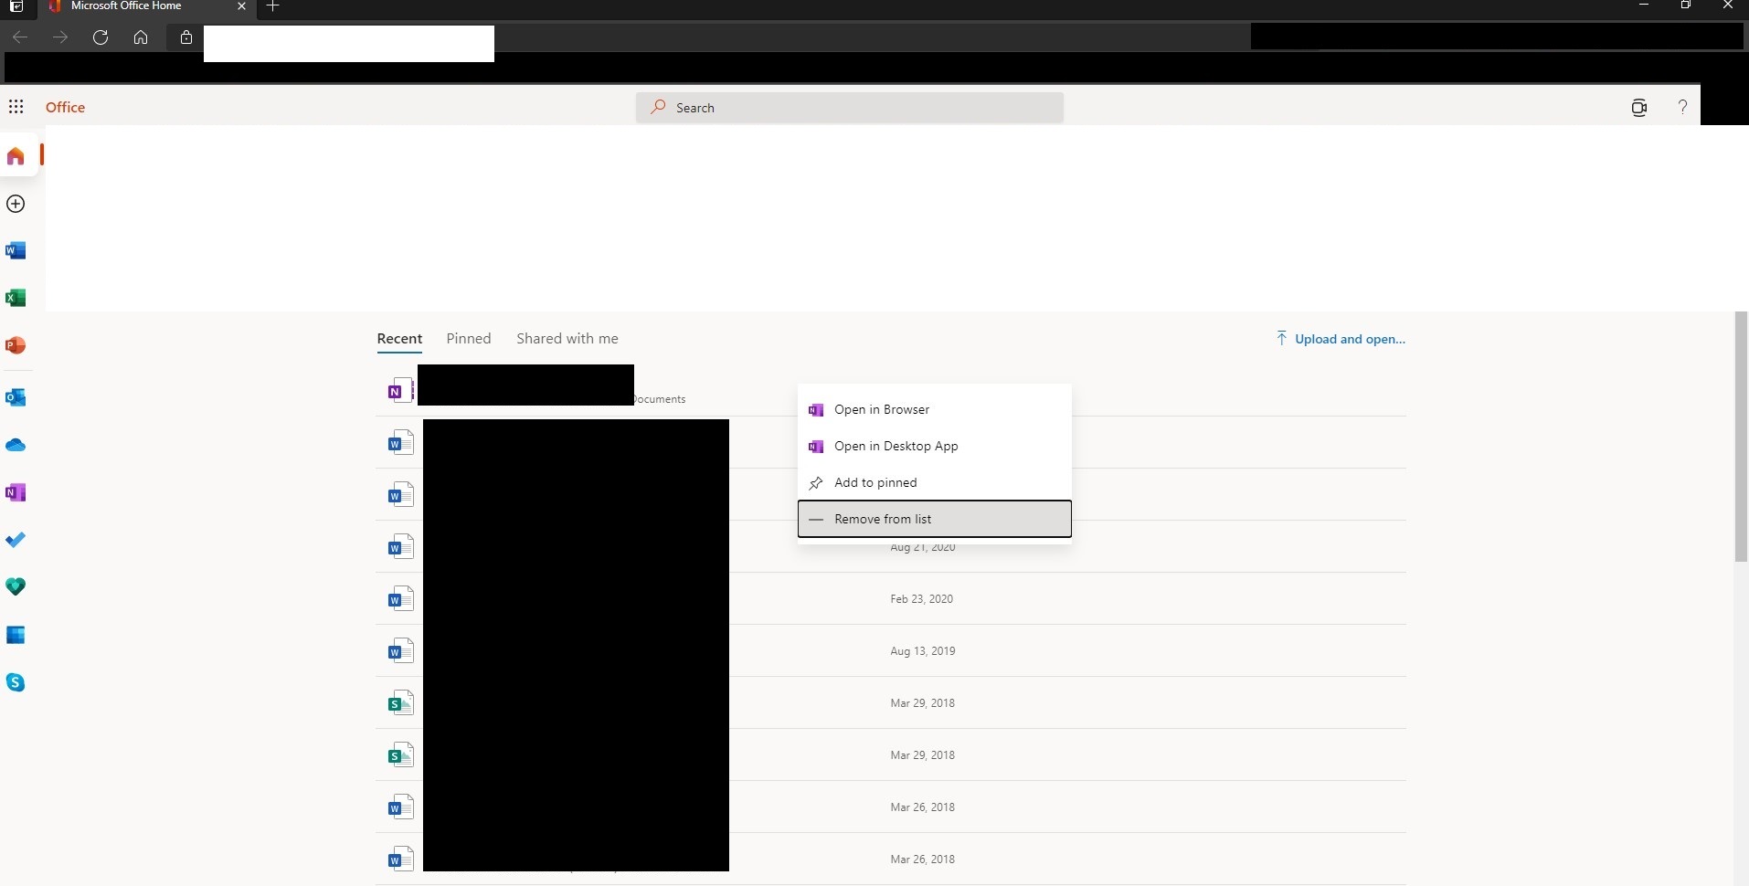This screenshot has height=886, width=1749.
Task: Open Excel from the sidebar
Action: click(16, 298)
